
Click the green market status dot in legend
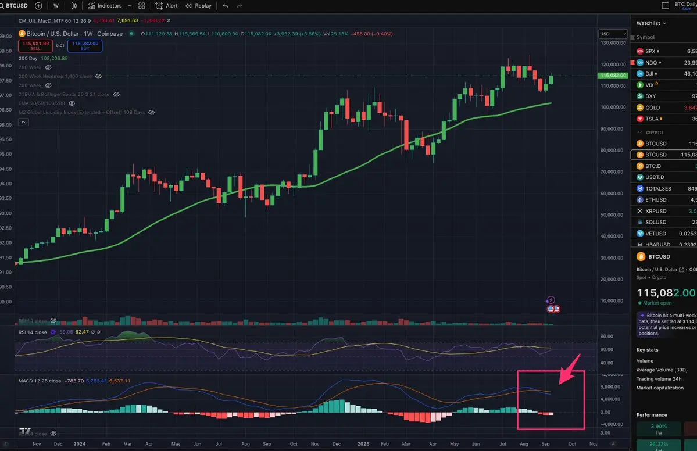[131, 33]
